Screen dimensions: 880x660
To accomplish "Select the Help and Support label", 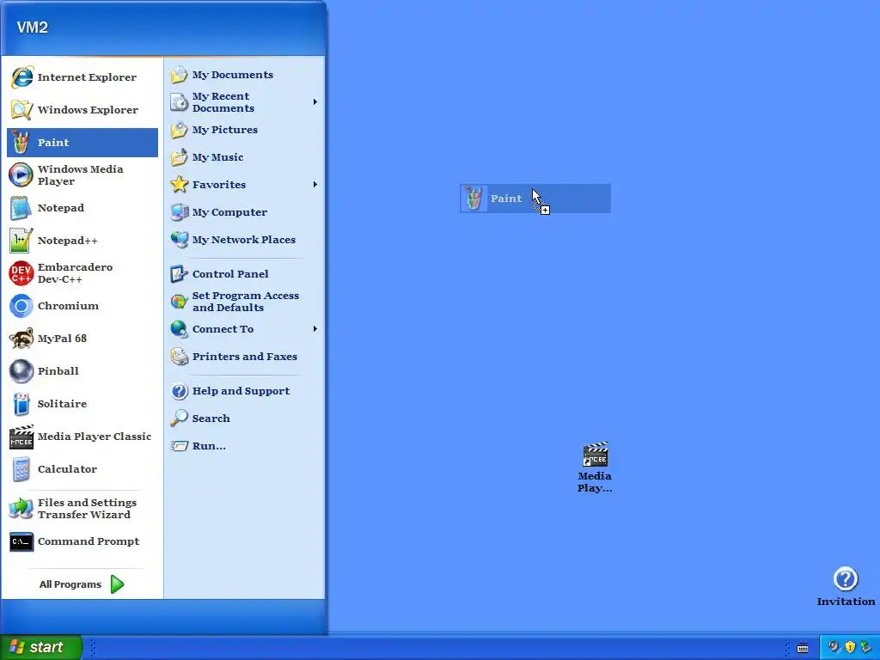I will [x=241, y=391].
